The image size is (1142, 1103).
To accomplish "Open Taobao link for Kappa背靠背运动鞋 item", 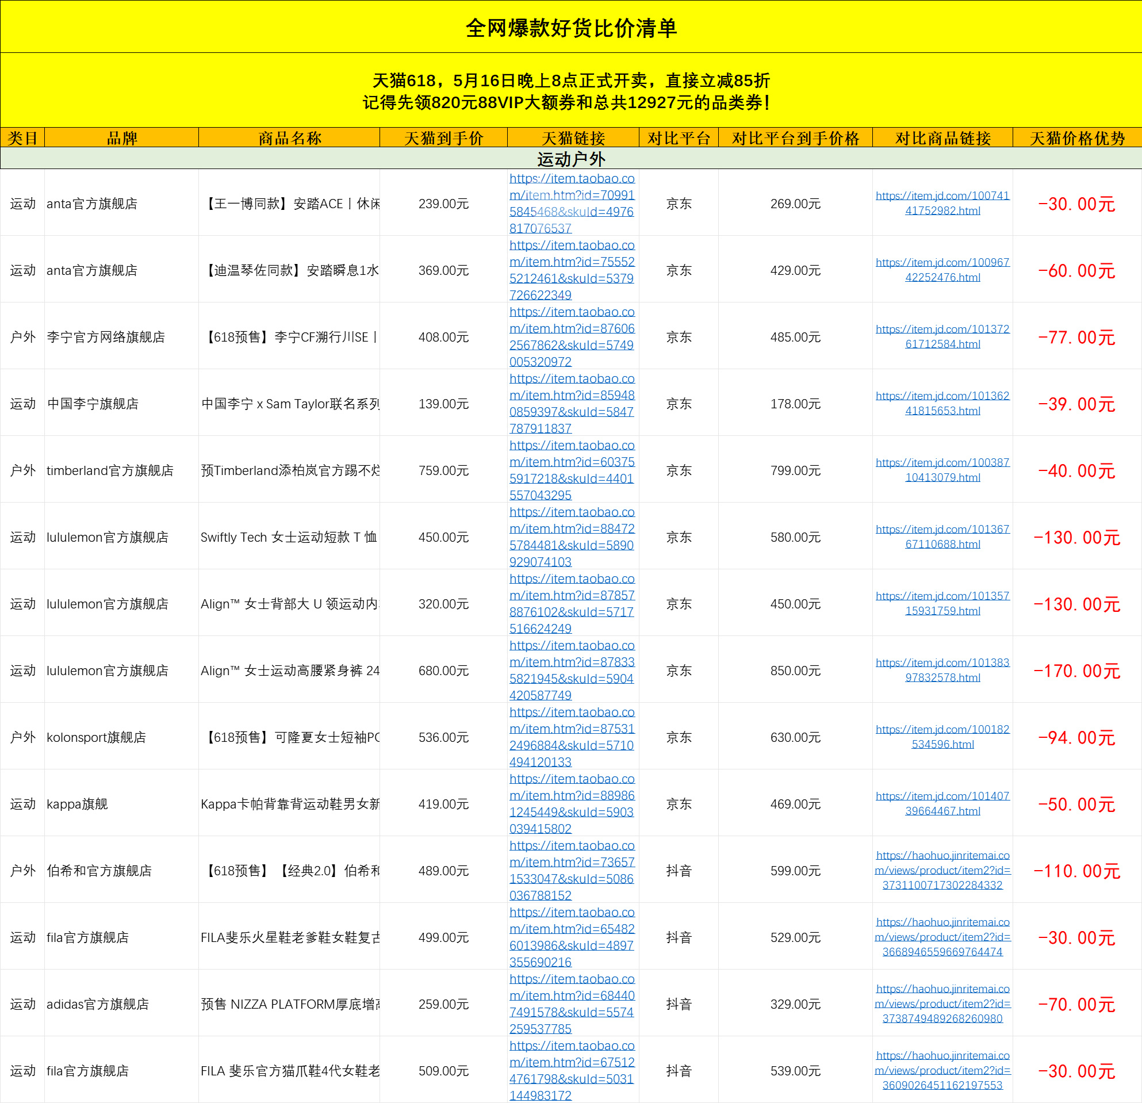I will coord(572,804).
